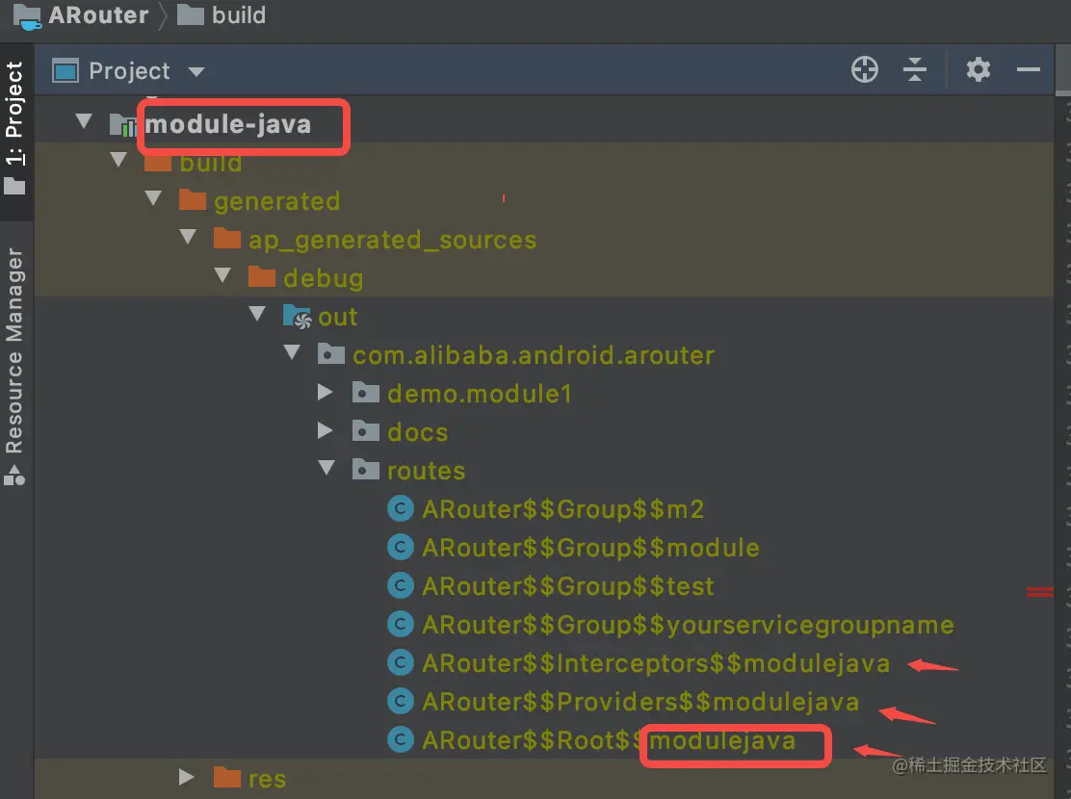
Task: Expand the demo.module1 package
Action: click(326, 392)
